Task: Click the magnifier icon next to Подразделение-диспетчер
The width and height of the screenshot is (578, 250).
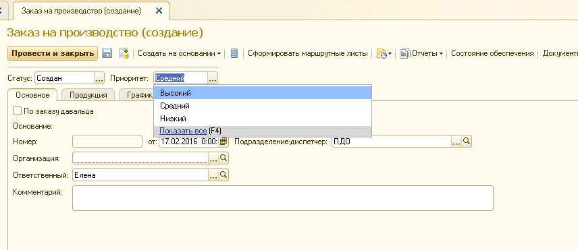Action: pyautogui.click(x=467, y=142)
